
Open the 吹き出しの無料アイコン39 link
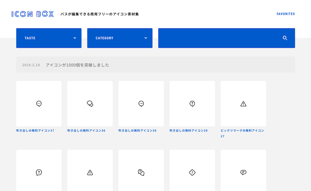188,131
